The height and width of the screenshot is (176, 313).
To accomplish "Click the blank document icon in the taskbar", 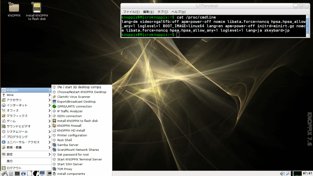I will [x=30, y=173].
